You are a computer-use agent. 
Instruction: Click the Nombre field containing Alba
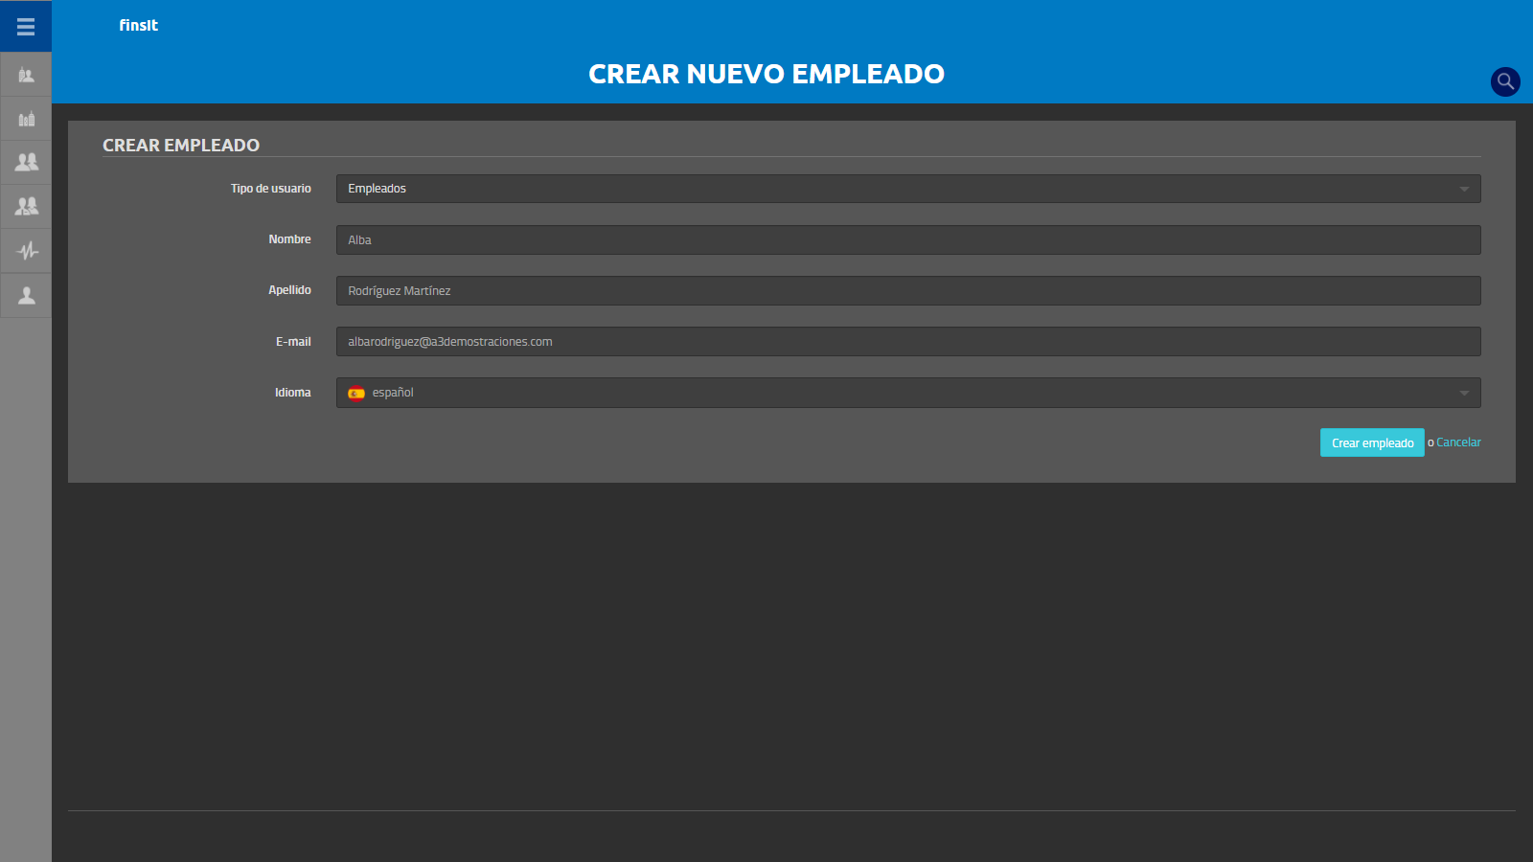908,239
